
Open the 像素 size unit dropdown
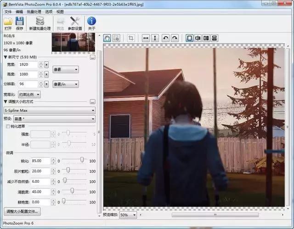pos(66,70)
